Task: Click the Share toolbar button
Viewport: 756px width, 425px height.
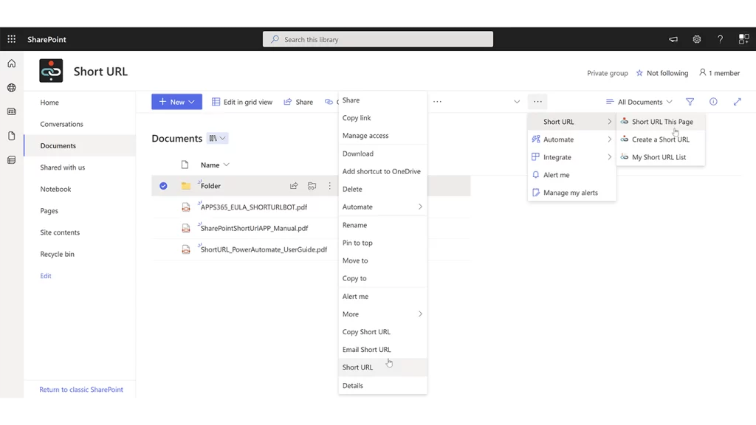Action: (298, 102)
